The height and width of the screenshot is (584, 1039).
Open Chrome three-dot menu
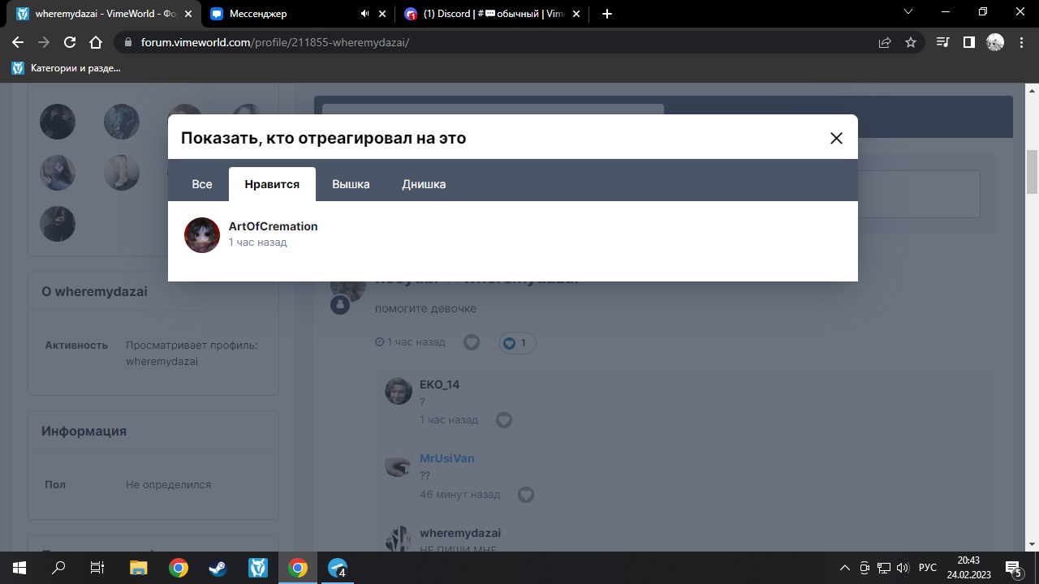[1021, 42]
